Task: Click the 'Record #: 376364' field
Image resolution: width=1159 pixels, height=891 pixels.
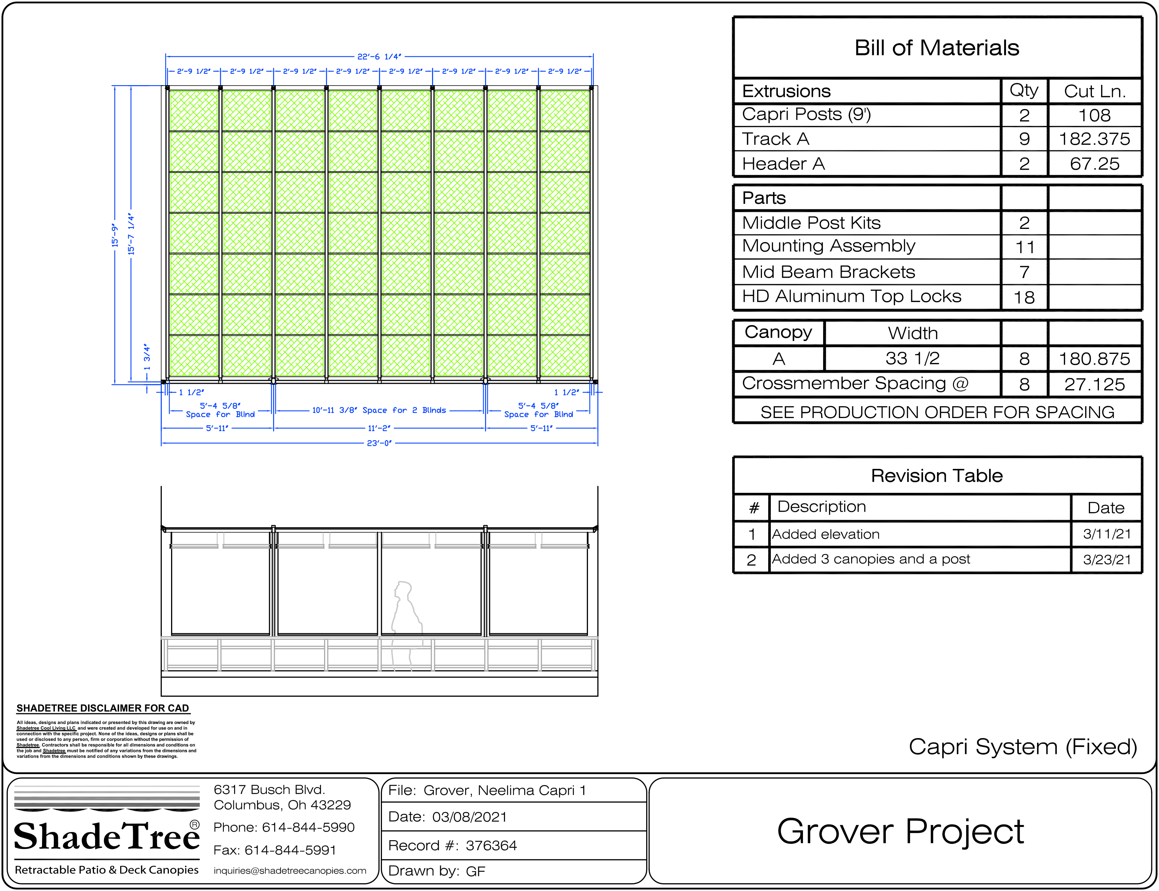Action: click(514, 845)
